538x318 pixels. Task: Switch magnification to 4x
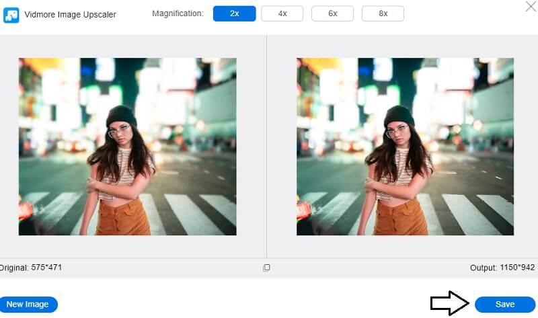[x=282, y=13]
